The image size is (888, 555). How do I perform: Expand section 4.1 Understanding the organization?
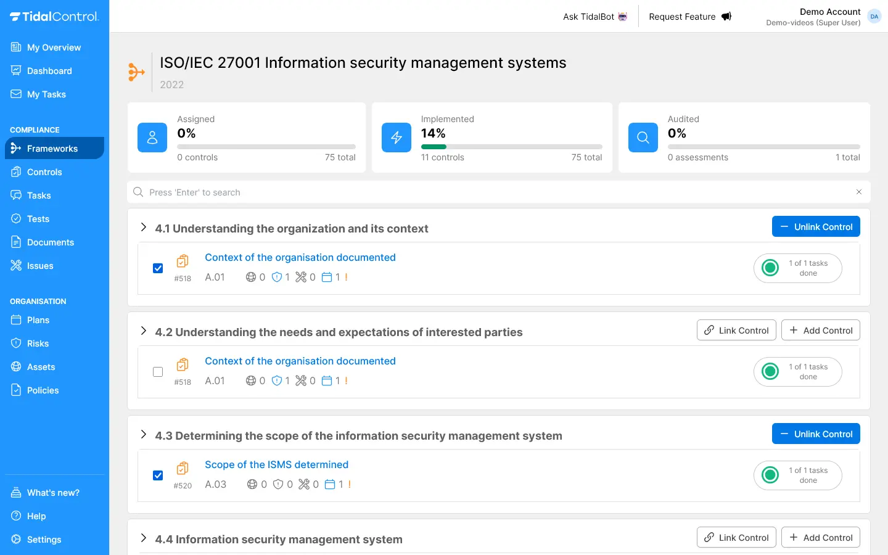tap(144, 228)
